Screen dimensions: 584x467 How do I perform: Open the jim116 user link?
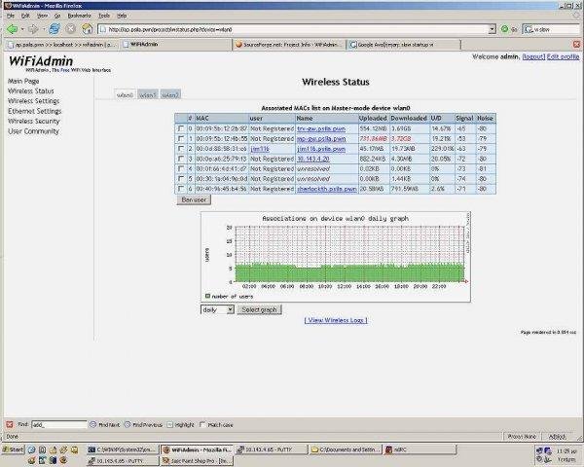(x=260, y=149)
